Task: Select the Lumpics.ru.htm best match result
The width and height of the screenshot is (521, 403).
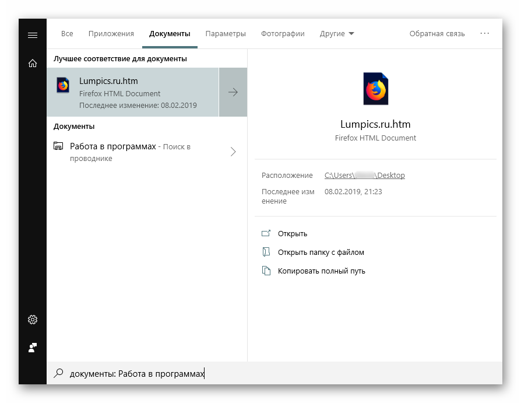Action: click(x=132, y=92)
